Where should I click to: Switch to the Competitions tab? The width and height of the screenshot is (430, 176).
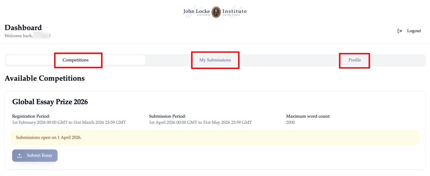tap(75, 60)
